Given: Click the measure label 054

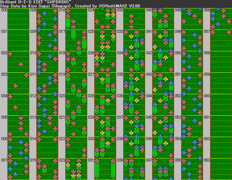Looking at the screenshot, I should click(x=178, y=139).
